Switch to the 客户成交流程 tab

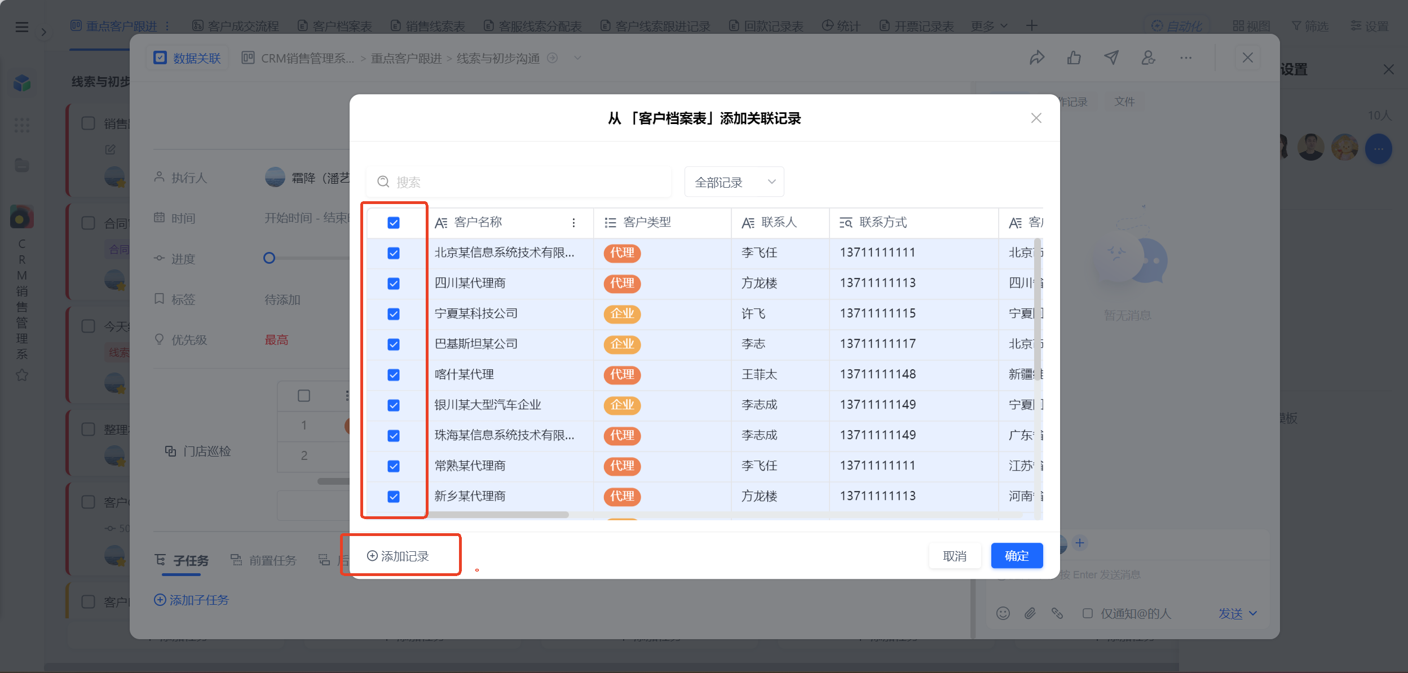point(236,26)
